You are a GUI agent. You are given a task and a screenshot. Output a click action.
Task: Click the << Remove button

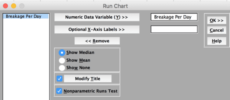point(97,41)
